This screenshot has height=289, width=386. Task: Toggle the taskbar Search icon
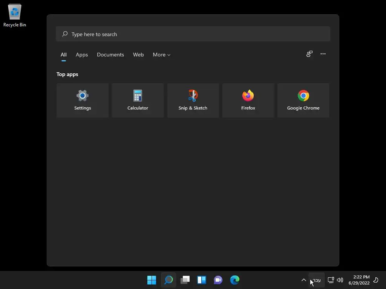[x=168, y=280]
